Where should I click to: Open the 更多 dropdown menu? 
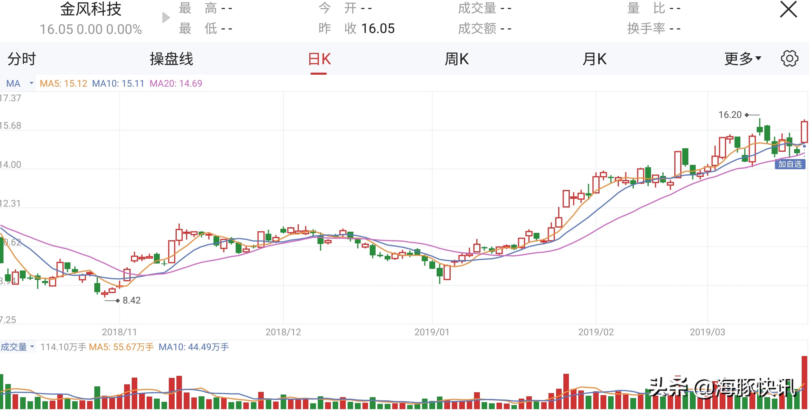click(x=743, y=59)
